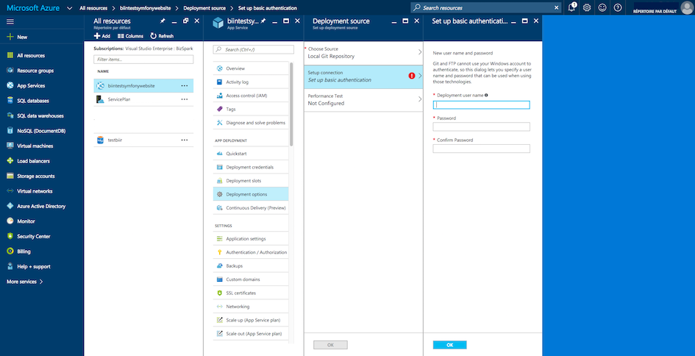Viewport: 695px width, 356px height.
Task: Open the hamburger menu in left sidebar
Action: (x=10, y=22)
